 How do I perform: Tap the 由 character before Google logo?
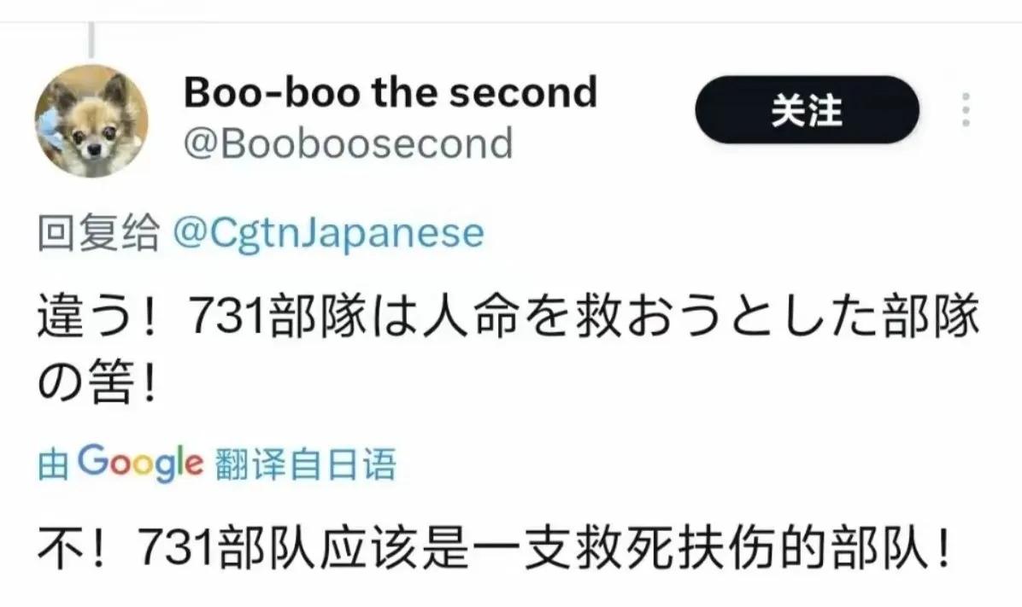54,465
